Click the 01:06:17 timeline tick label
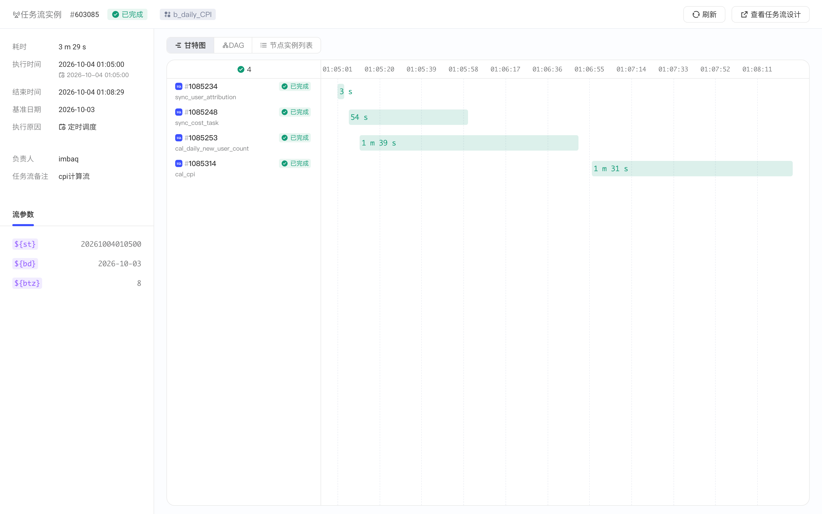 [505, 69]
